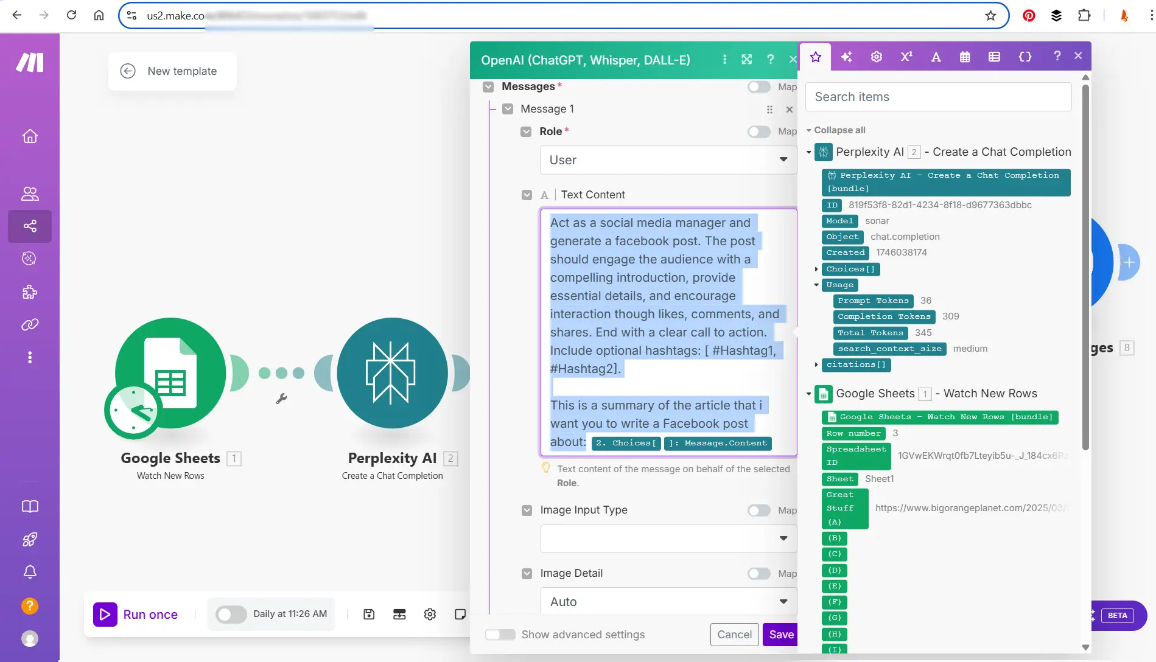Toggle the Image Input Type Map switch
This screenshot has width=1156, height=662.
coord(759,510)
